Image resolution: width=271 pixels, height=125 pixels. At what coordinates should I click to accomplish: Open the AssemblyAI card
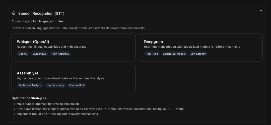(x=74, y=79)
